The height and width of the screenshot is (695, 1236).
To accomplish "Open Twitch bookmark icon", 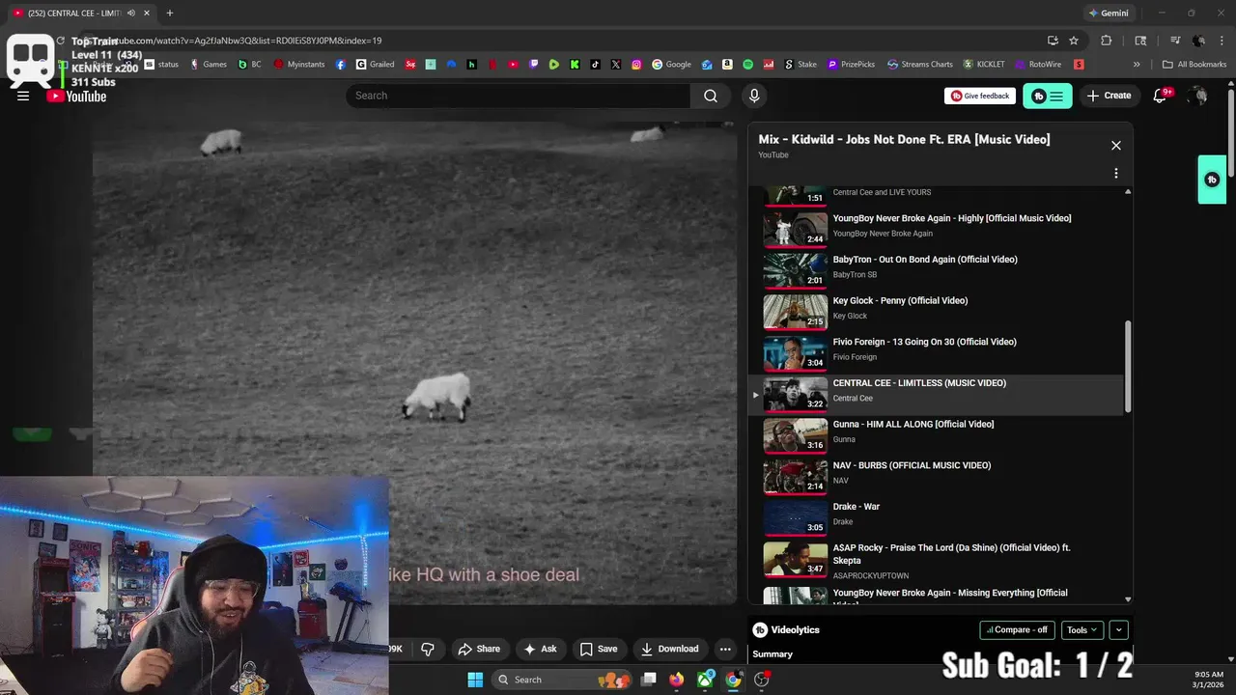I will pos(533,65).
